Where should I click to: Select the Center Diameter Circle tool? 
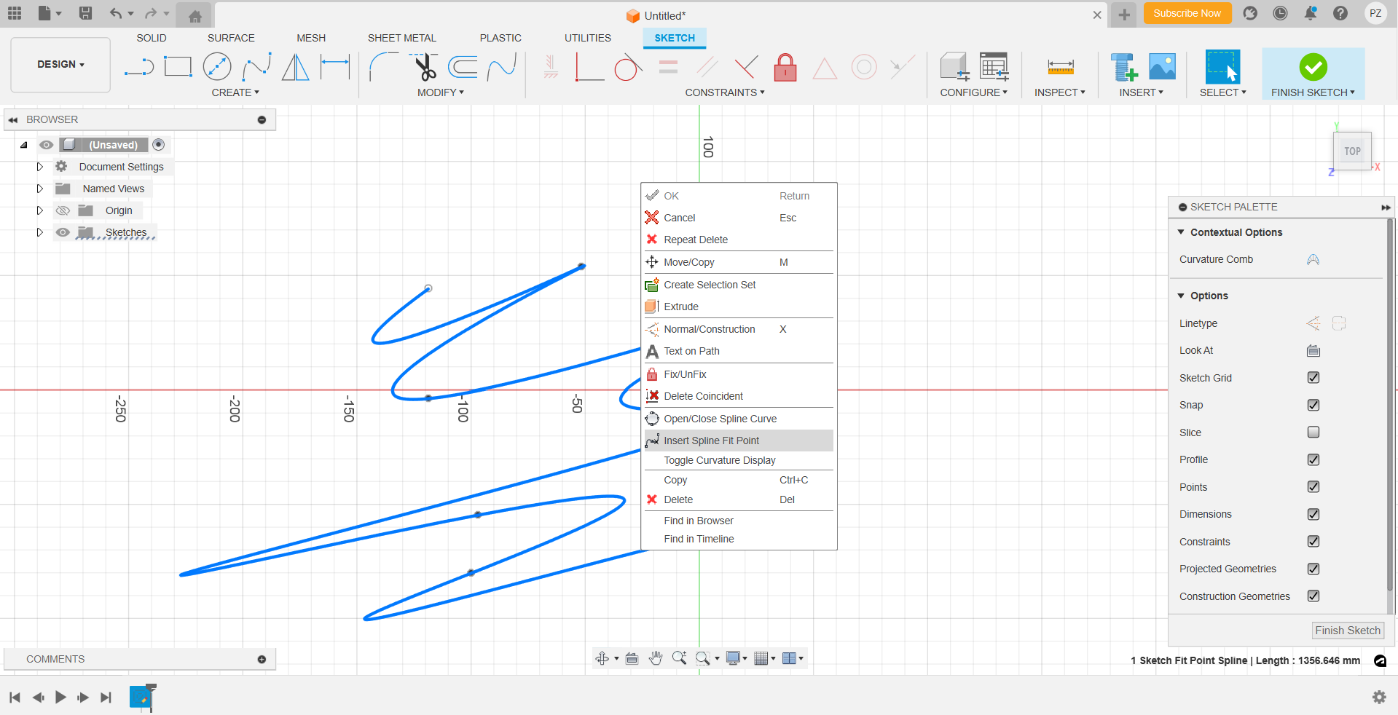217,67
